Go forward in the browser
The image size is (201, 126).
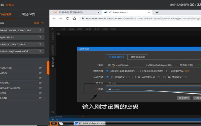[61, 18]
